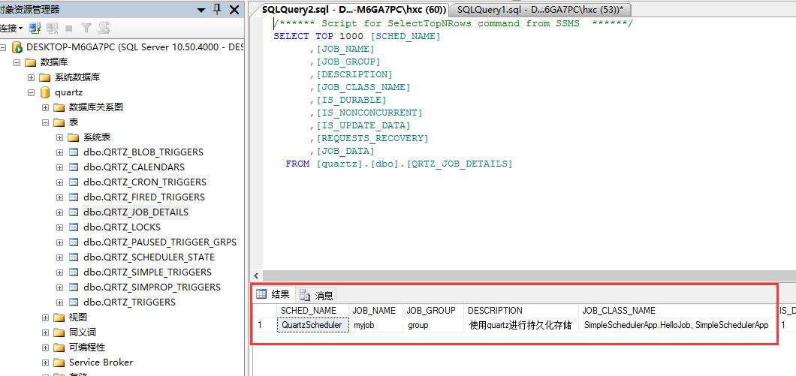
Task: Click the SimpleSchedulerApp.HelloJob class name cell
Action: pos(677,325)
